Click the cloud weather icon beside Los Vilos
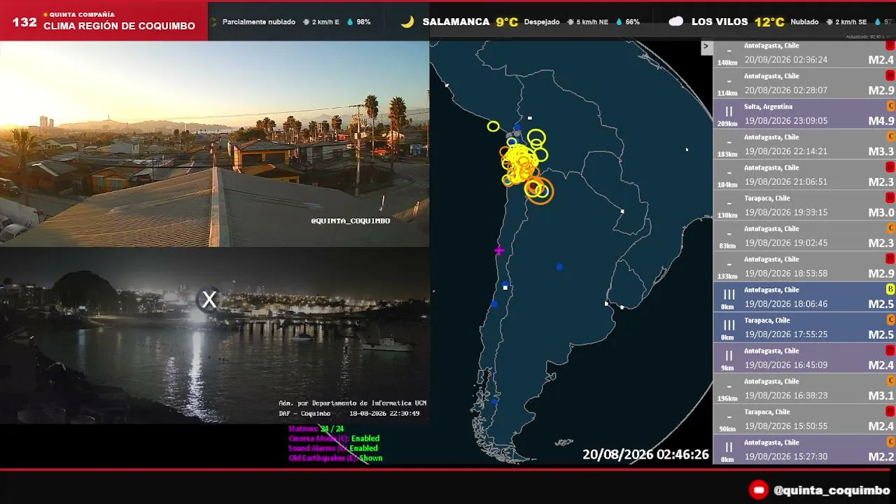 point(675,22)
